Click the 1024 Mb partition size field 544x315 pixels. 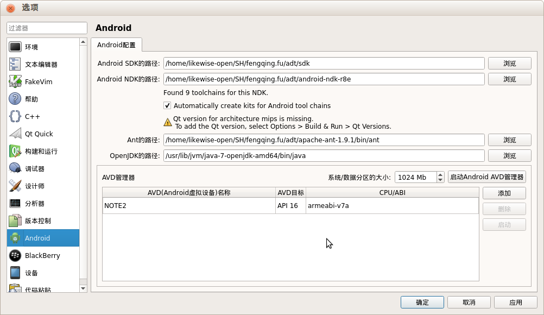click(x=416, y=177)
